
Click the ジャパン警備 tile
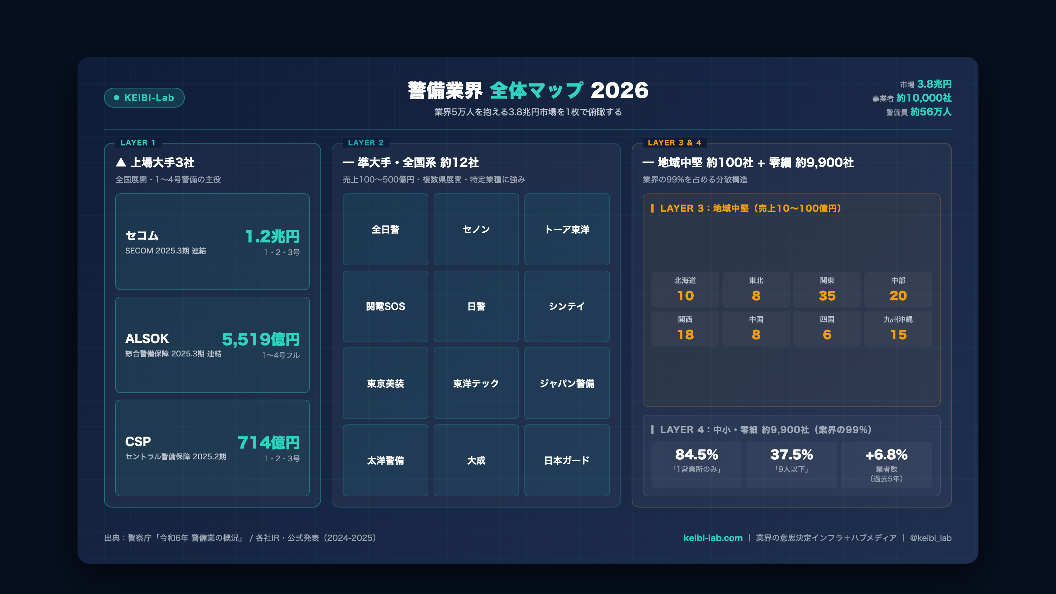(567, 383)
